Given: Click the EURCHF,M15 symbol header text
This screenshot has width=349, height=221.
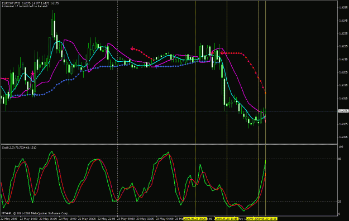Looking at the screenshot, I should coord(11,3).
